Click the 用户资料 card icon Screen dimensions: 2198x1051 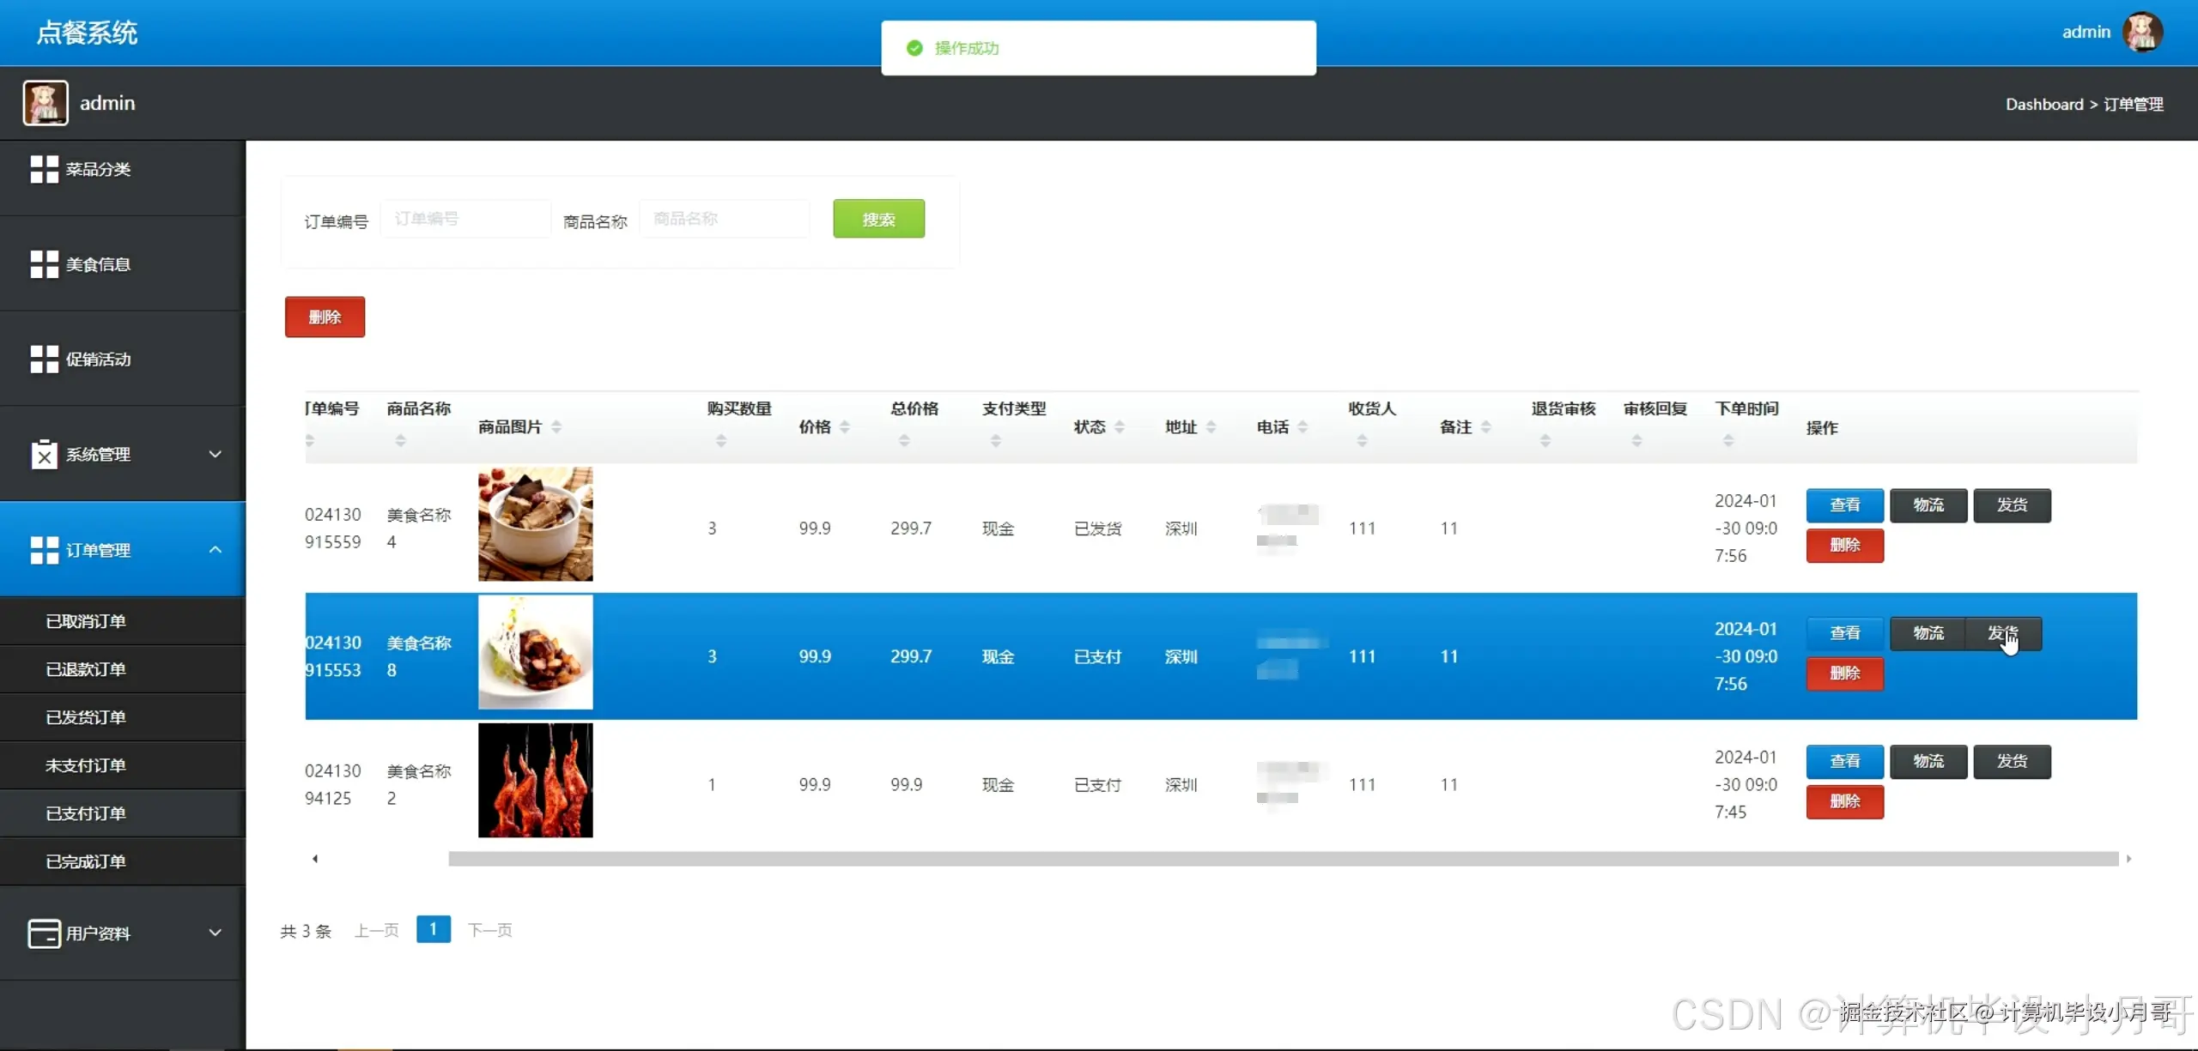click(x=44, y=933)
